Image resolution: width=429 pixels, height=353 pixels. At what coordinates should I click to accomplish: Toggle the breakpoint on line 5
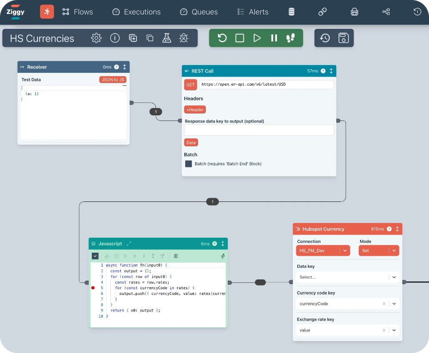click(x=93, y=288)
